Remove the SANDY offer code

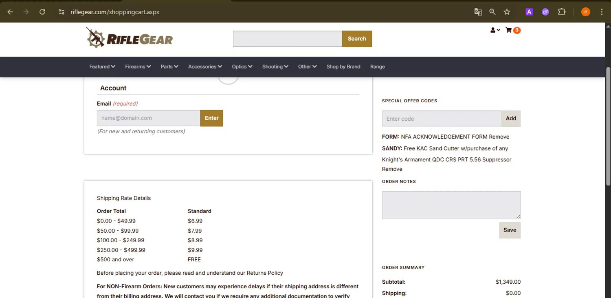pyautogui.click(x=392, y=169)
